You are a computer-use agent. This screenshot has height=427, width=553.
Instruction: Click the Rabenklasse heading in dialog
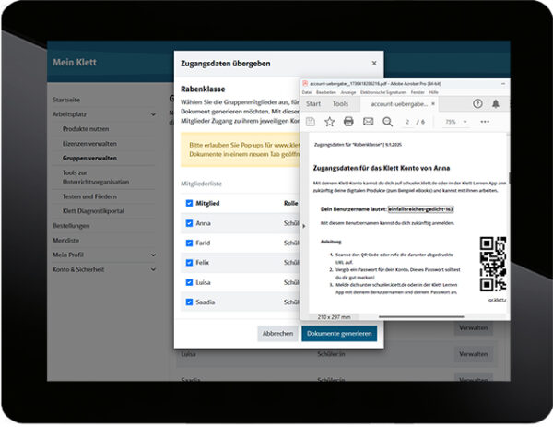pyautogui.click(x=203, y=89)
